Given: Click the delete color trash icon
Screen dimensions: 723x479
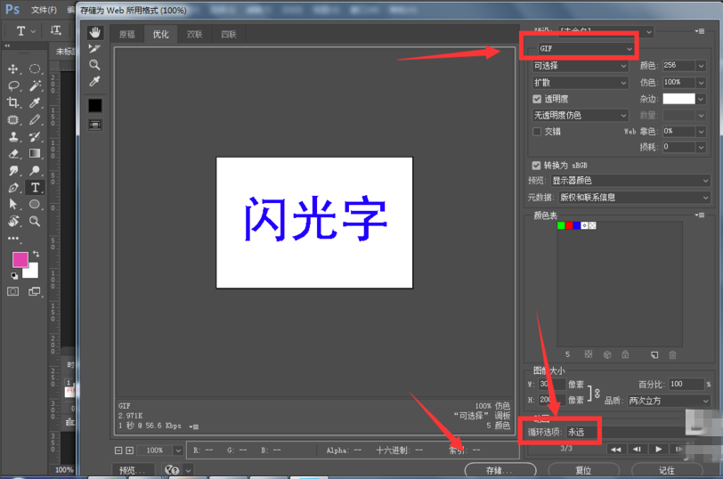Looking at the screenshot, I should pyautogui.click(x=672, y=355).
